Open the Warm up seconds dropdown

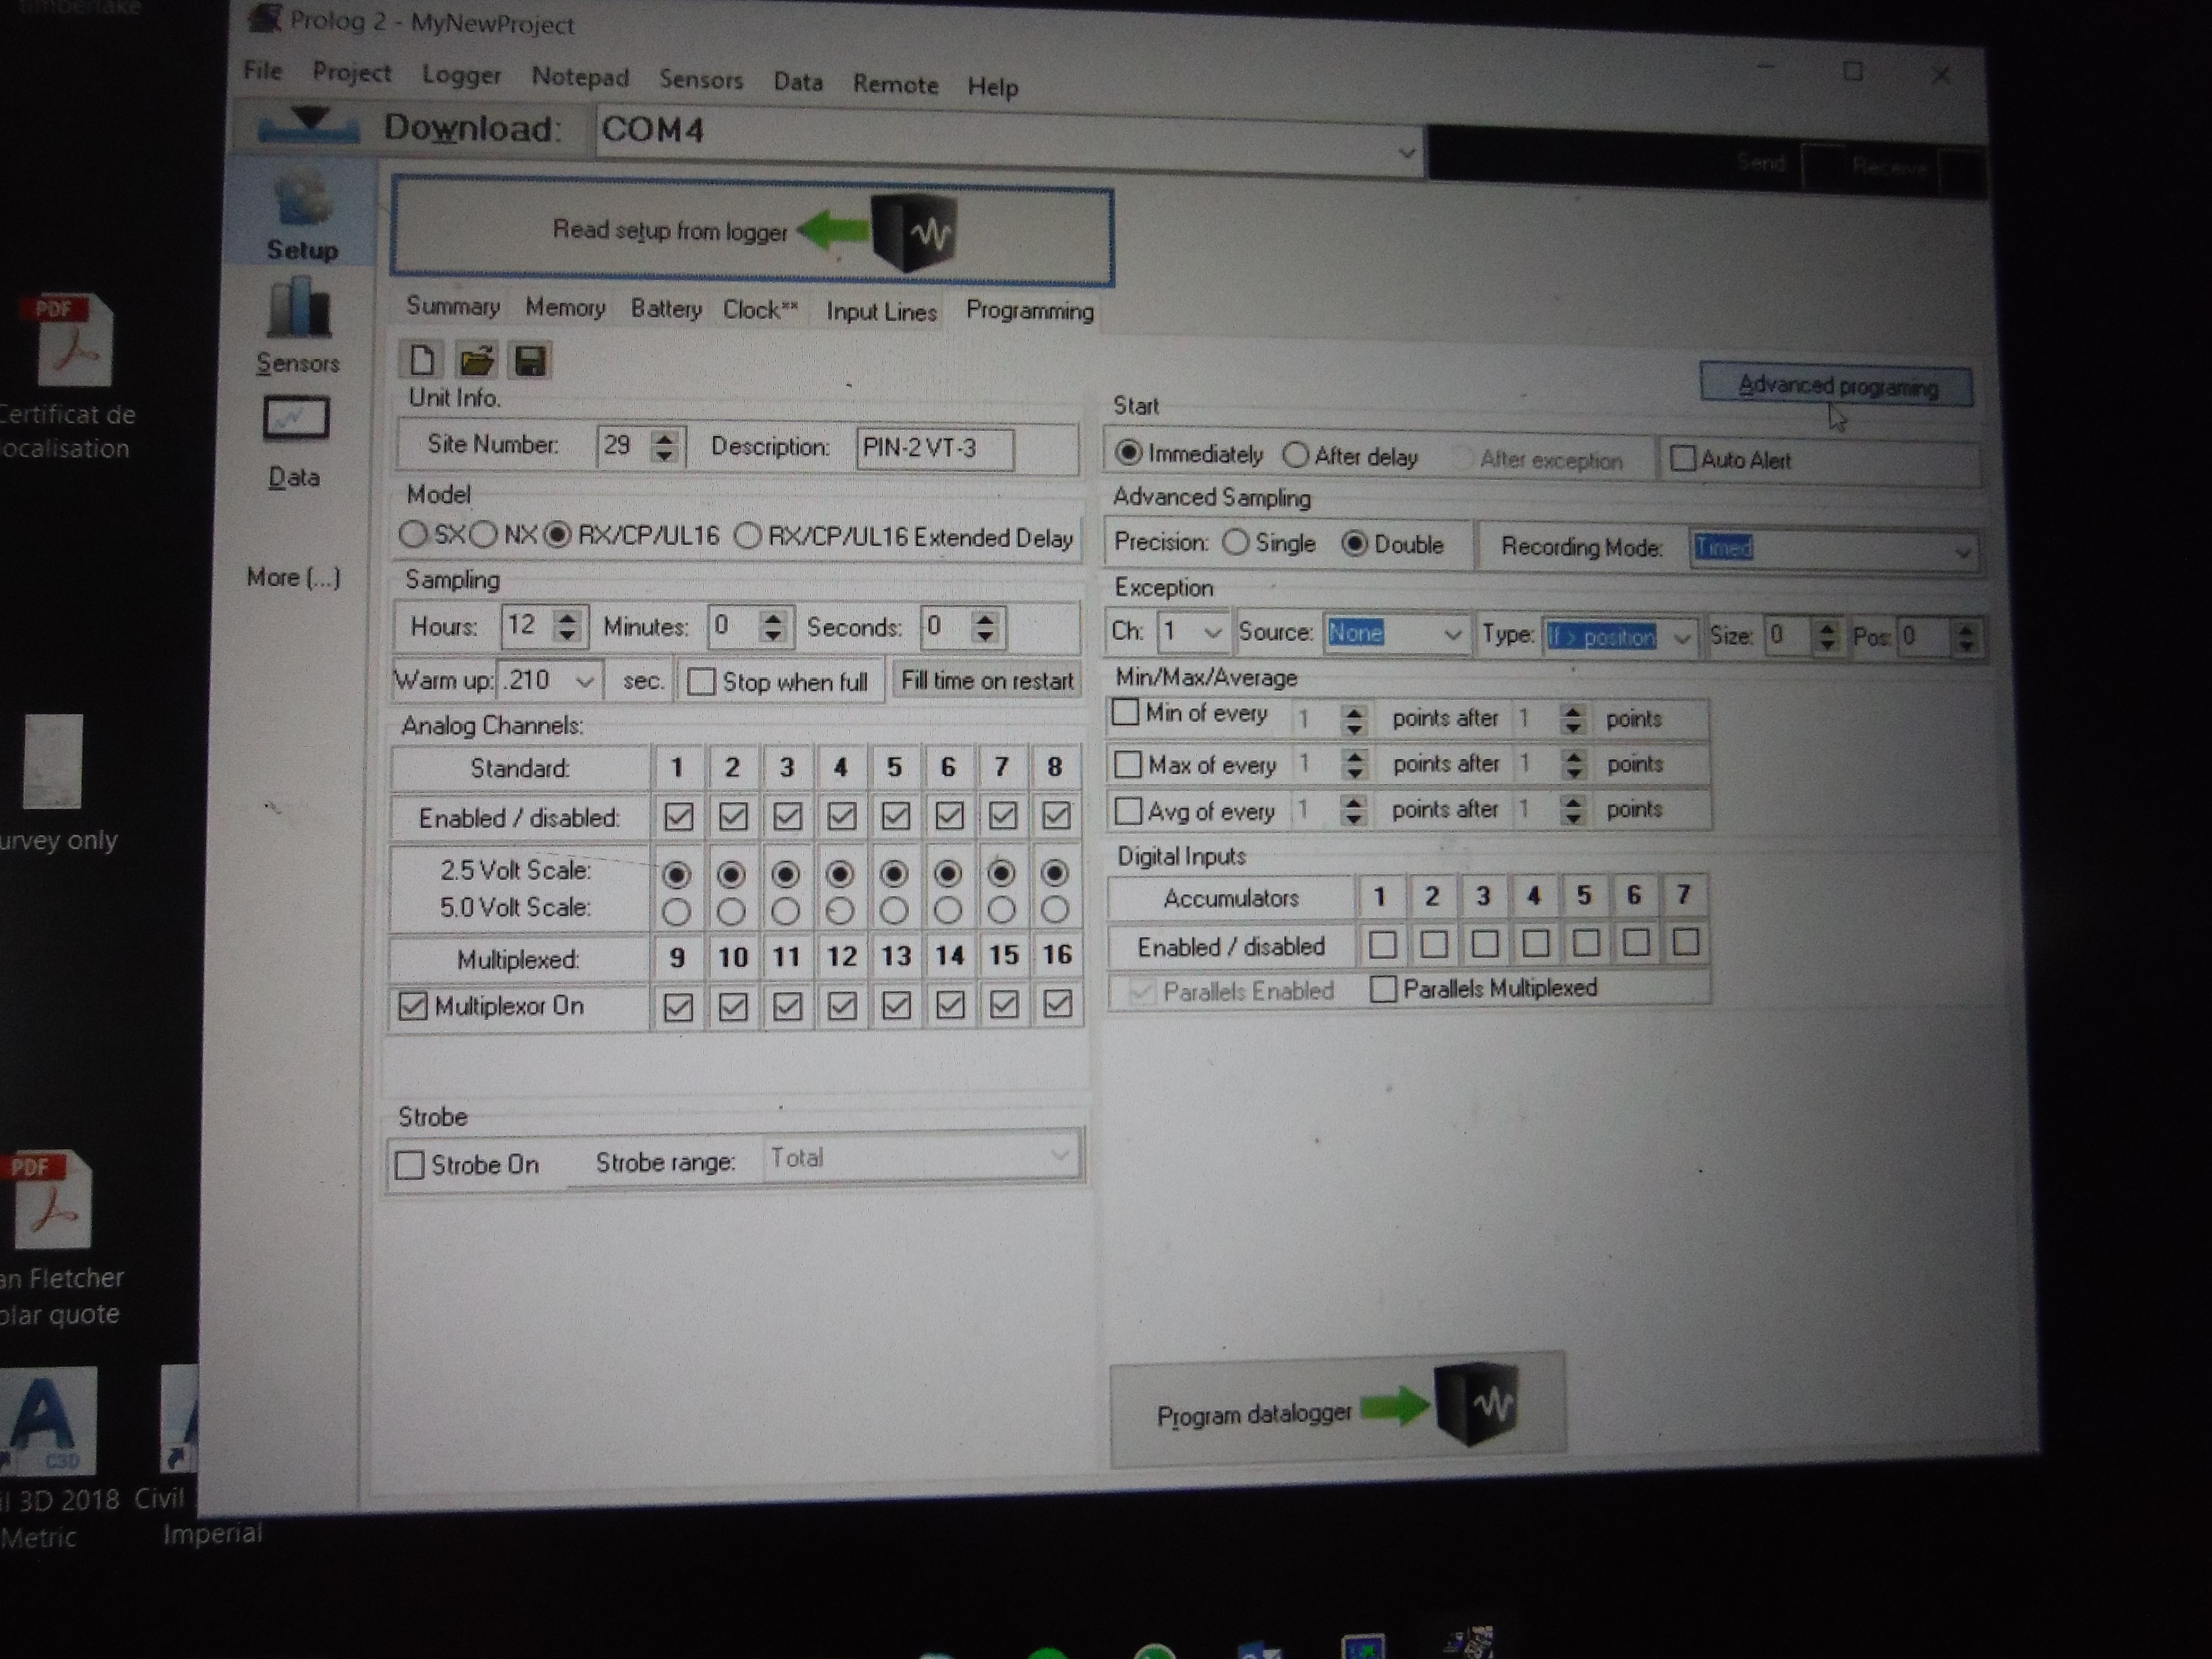[585, 682]
